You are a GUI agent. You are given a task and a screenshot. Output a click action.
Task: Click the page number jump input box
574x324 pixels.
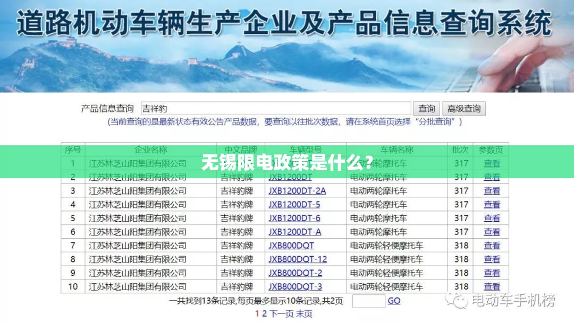pos(369,301)
